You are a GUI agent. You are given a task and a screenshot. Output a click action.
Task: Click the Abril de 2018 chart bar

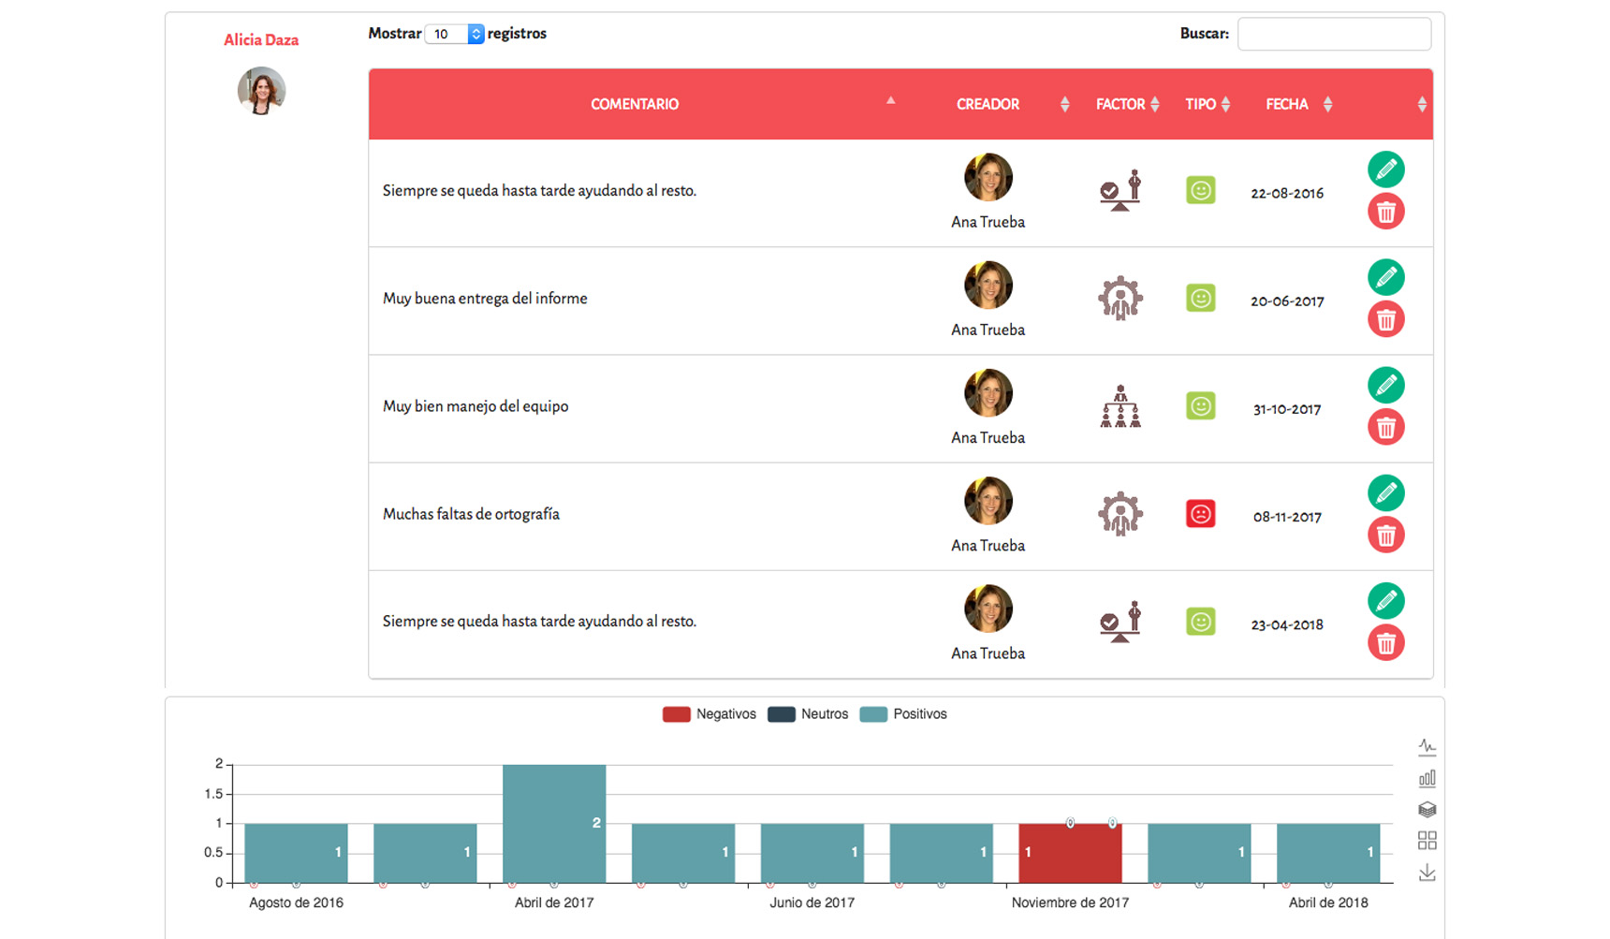(x=1328, y=853)
